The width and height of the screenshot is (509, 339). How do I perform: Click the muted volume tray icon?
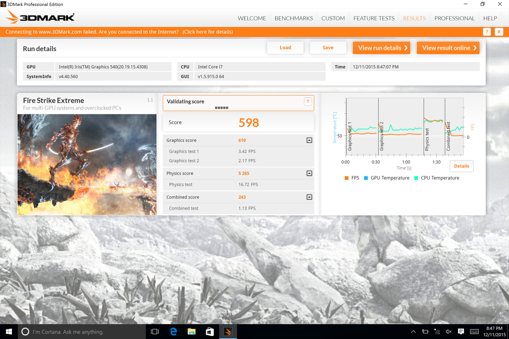point(448,332)
